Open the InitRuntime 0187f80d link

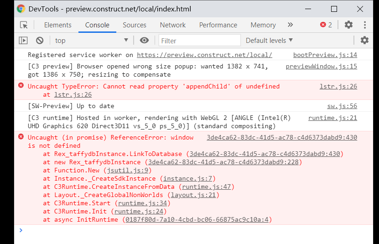coord(197,219)
